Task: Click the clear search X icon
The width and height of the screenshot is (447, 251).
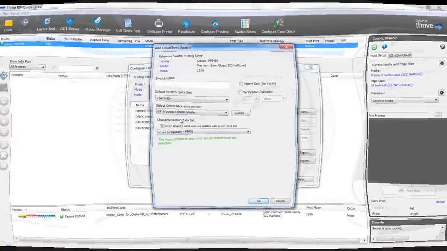Action: coord(97,68)
